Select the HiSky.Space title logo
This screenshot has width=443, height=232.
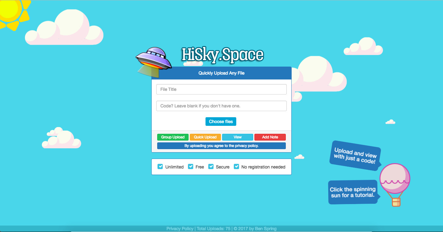tap(222, 55)
